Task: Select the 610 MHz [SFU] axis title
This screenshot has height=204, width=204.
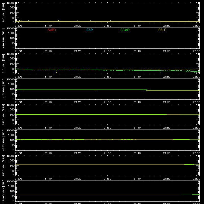Action: tap(3, 63)
